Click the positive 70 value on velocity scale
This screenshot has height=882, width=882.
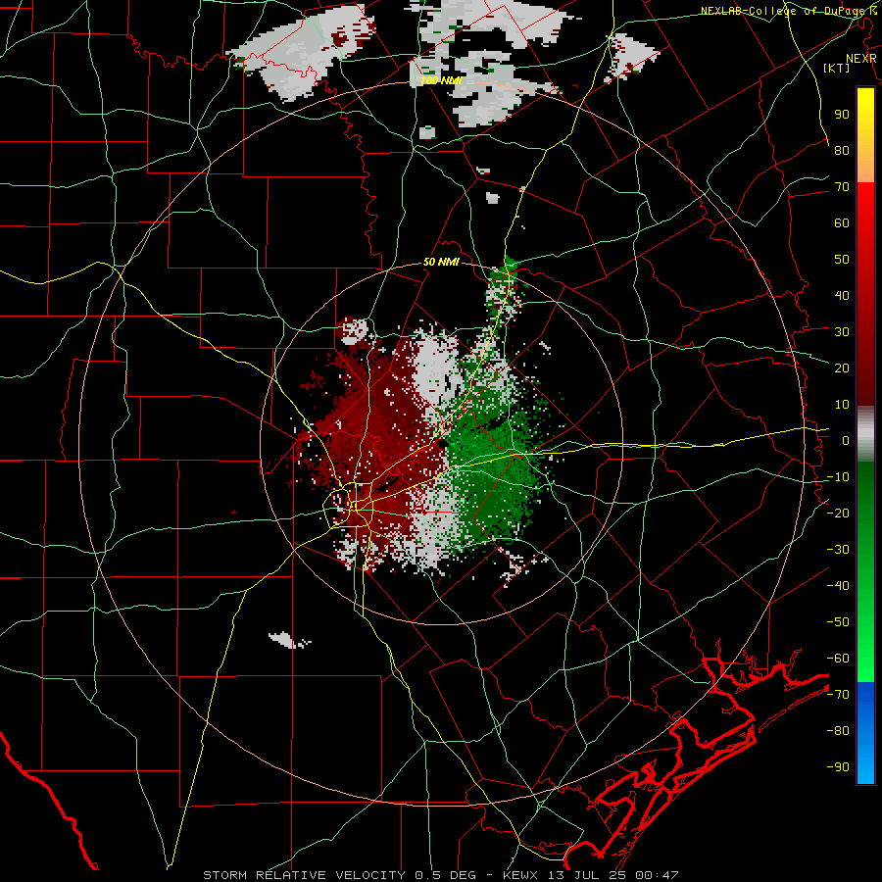[x=842, y=187]
